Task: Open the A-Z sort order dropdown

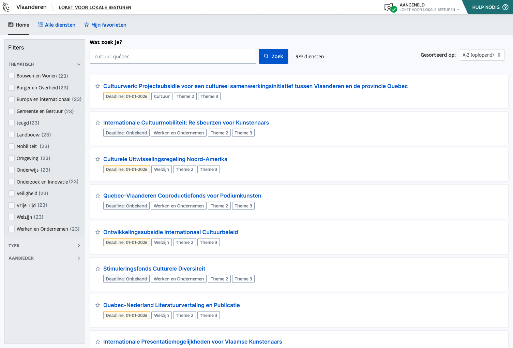Action: click(x=482, y=55)
